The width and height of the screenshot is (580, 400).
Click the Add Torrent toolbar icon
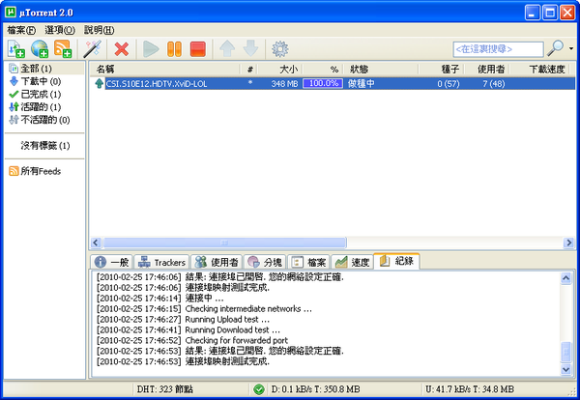pos(15,49)
